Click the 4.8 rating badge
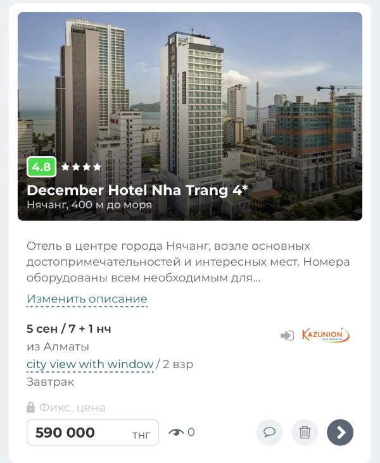 point(41,167)
